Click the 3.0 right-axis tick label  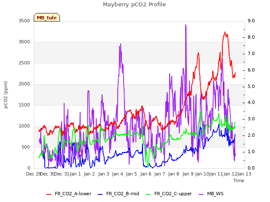click(x=251, y=119)
